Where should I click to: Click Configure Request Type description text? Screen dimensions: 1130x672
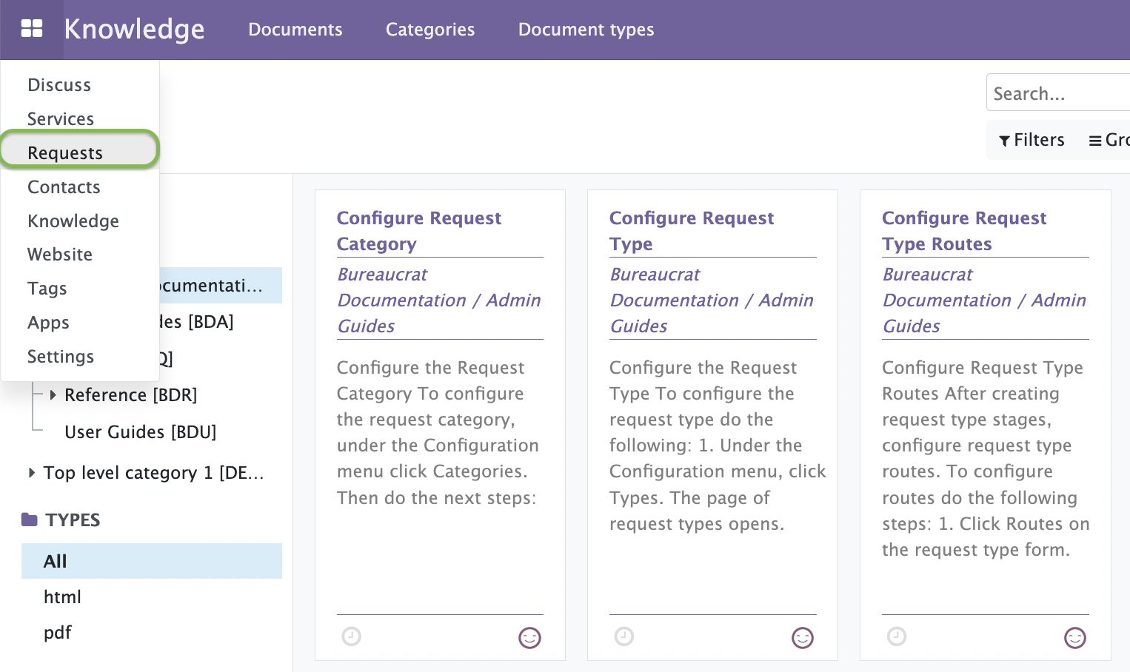point(718,446)
